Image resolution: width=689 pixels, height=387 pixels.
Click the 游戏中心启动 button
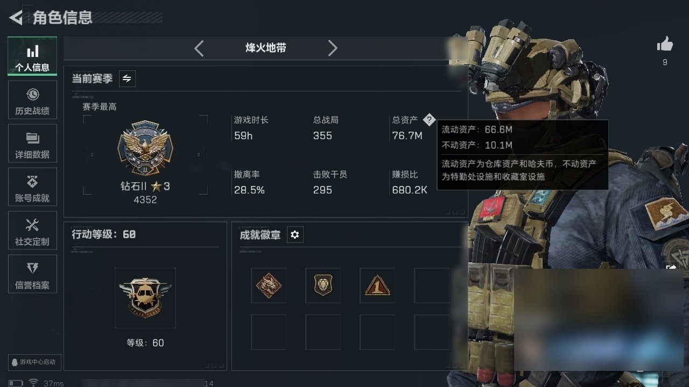(34, 362)
